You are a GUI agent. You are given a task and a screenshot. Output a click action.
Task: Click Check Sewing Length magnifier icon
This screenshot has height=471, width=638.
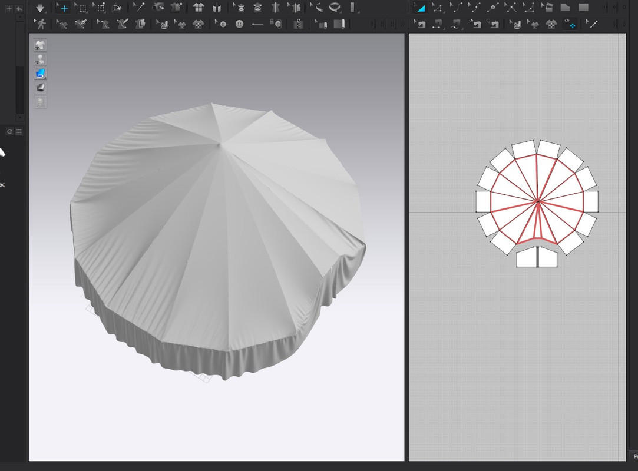[492, 24]
